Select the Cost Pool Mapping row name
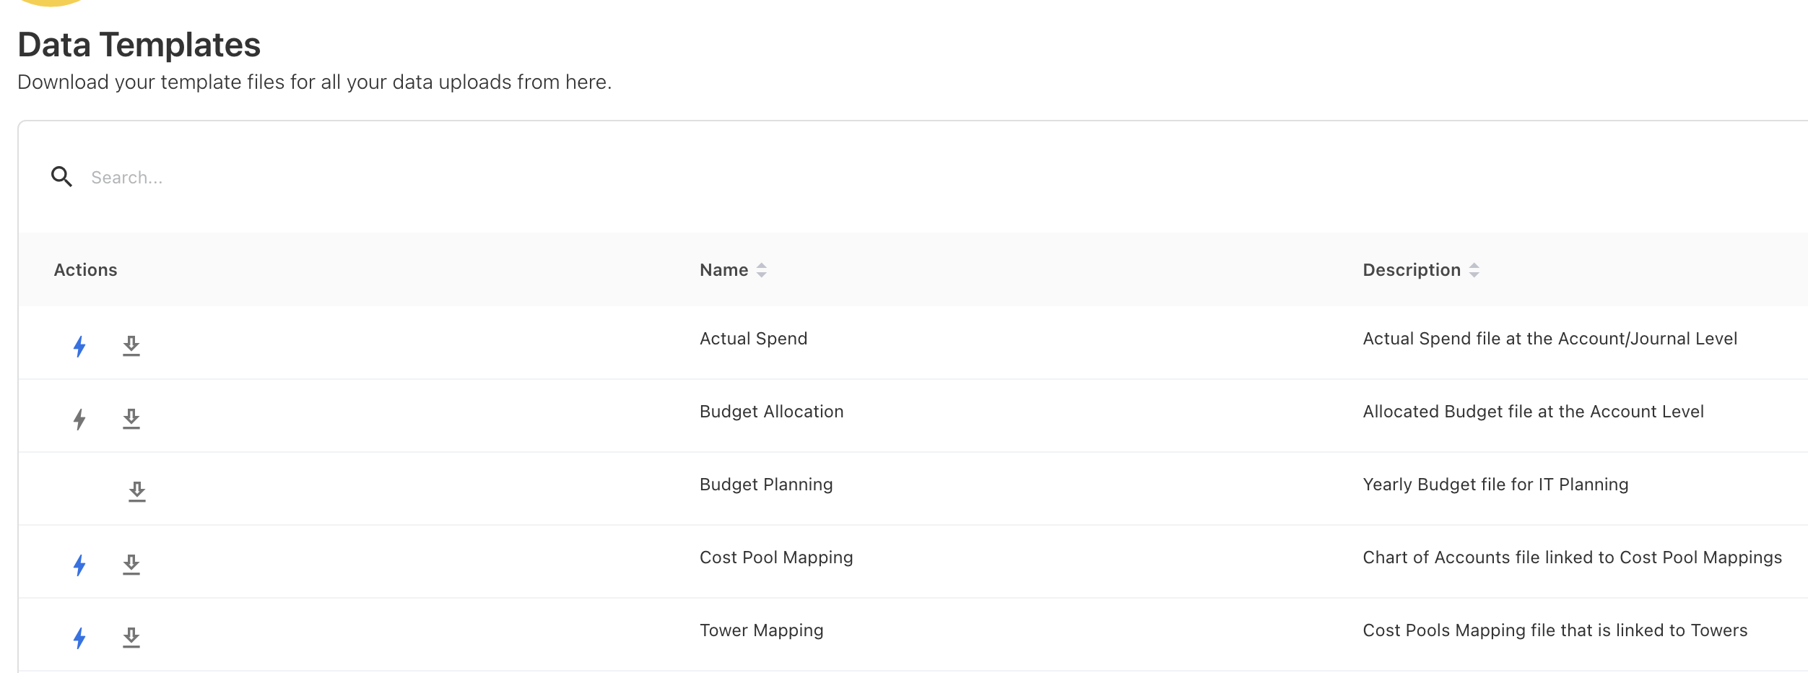The image size is (1808, 673). point(775,557)
